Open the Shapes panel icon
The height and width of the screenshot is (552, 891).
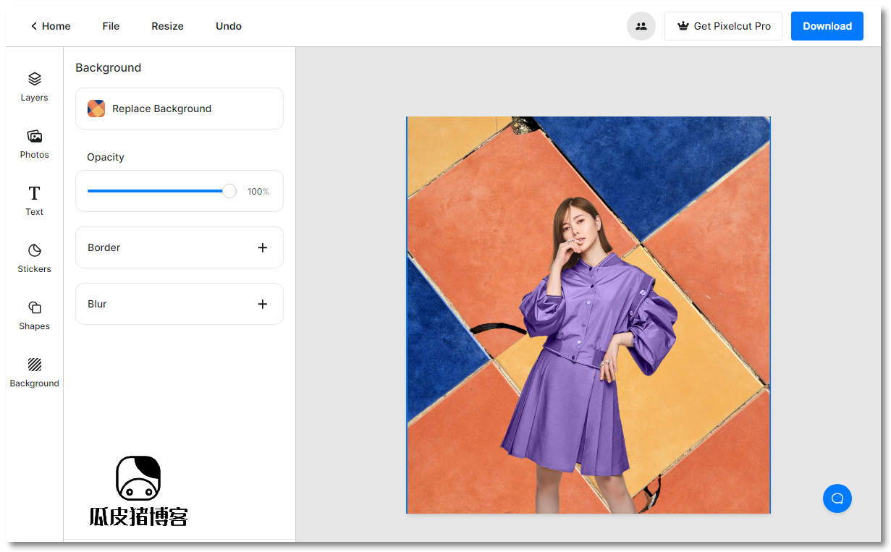(x=34, y=307)
